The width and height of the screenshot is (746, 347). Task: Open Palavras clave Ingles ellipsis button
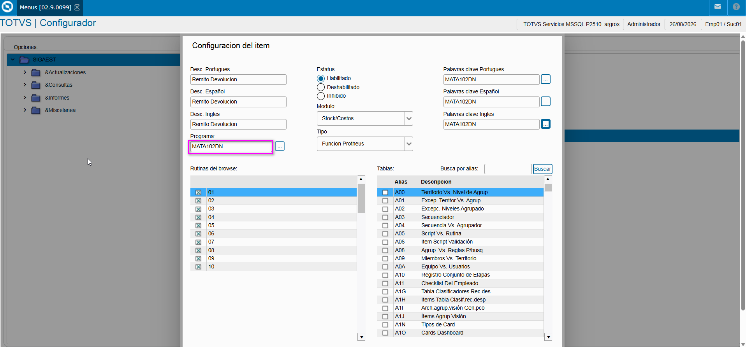(x=545, y=124)
